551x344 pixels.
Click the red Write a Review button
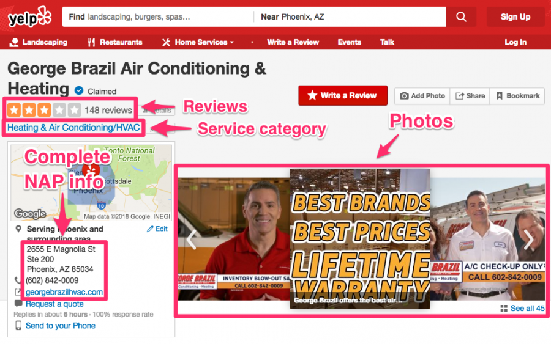coord(343,95)
